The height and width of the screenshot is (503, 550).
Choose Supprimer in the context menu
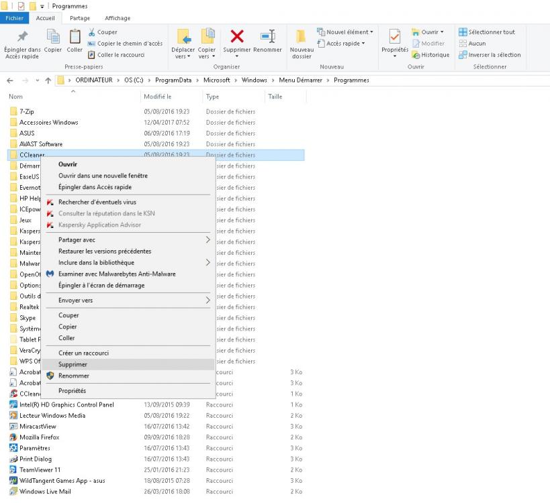[x=73, y=364]
